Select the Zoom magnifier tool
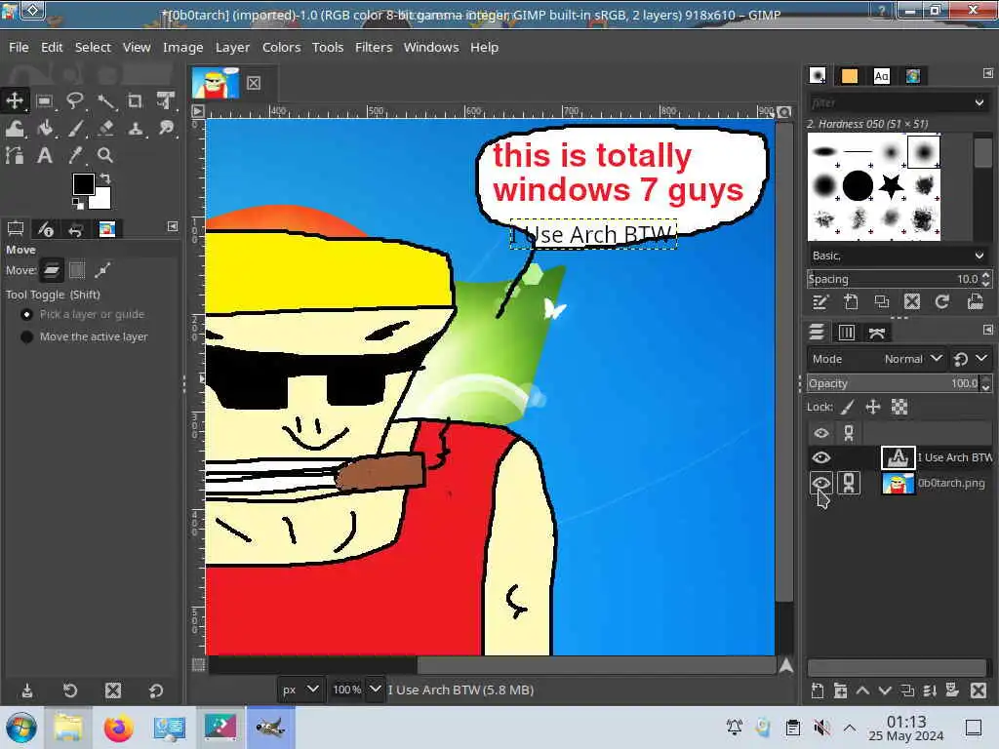Image resolution: width=999 pixels, height=749 pixels. 105,155
